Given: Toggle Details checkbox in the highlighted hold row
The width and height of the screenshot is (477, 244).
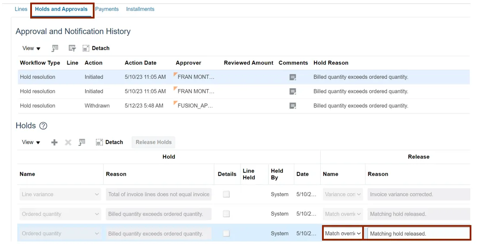Looking at the screenshot, I should [x=226, y=234].
